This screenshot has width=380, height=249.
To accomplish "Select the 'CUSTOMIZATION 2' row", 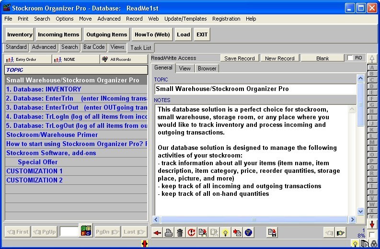I will pos(76,180).
